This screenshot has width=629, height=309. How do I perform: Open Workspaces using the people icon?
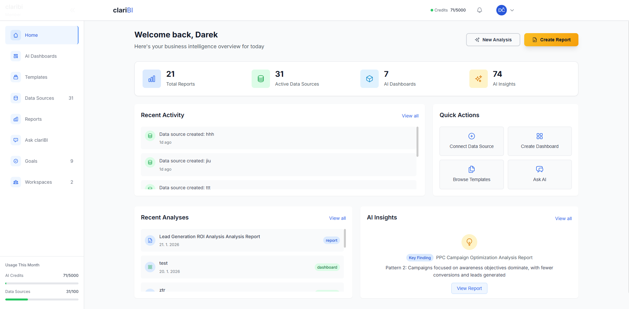pos(15,182)
